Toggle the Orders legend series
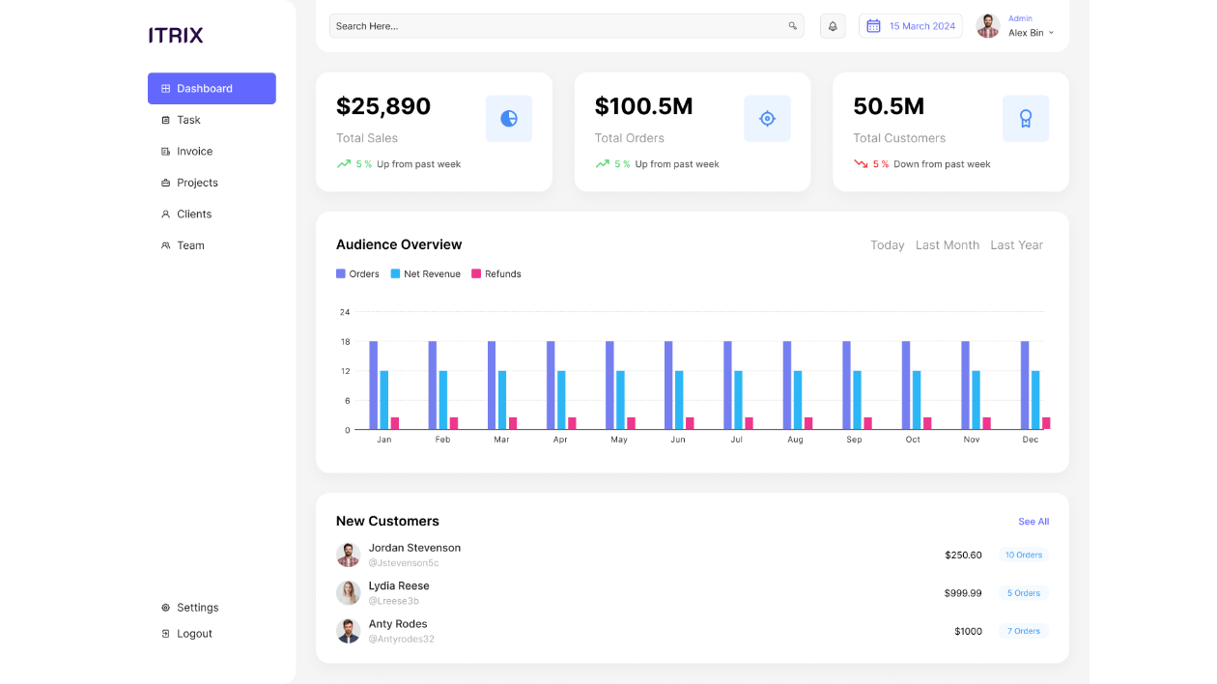 point(357,274)
